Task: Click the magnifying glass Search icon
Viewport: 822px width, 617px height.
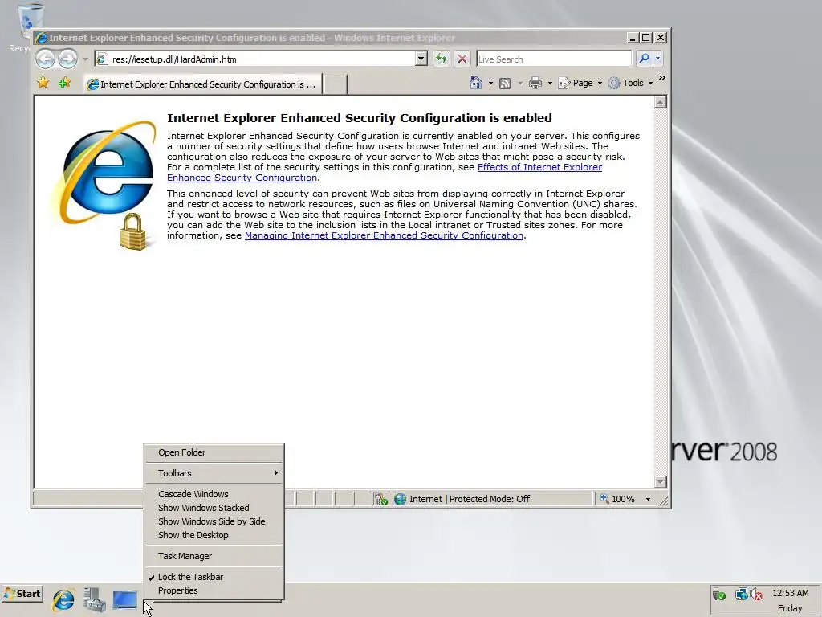Action: [644, 59]
